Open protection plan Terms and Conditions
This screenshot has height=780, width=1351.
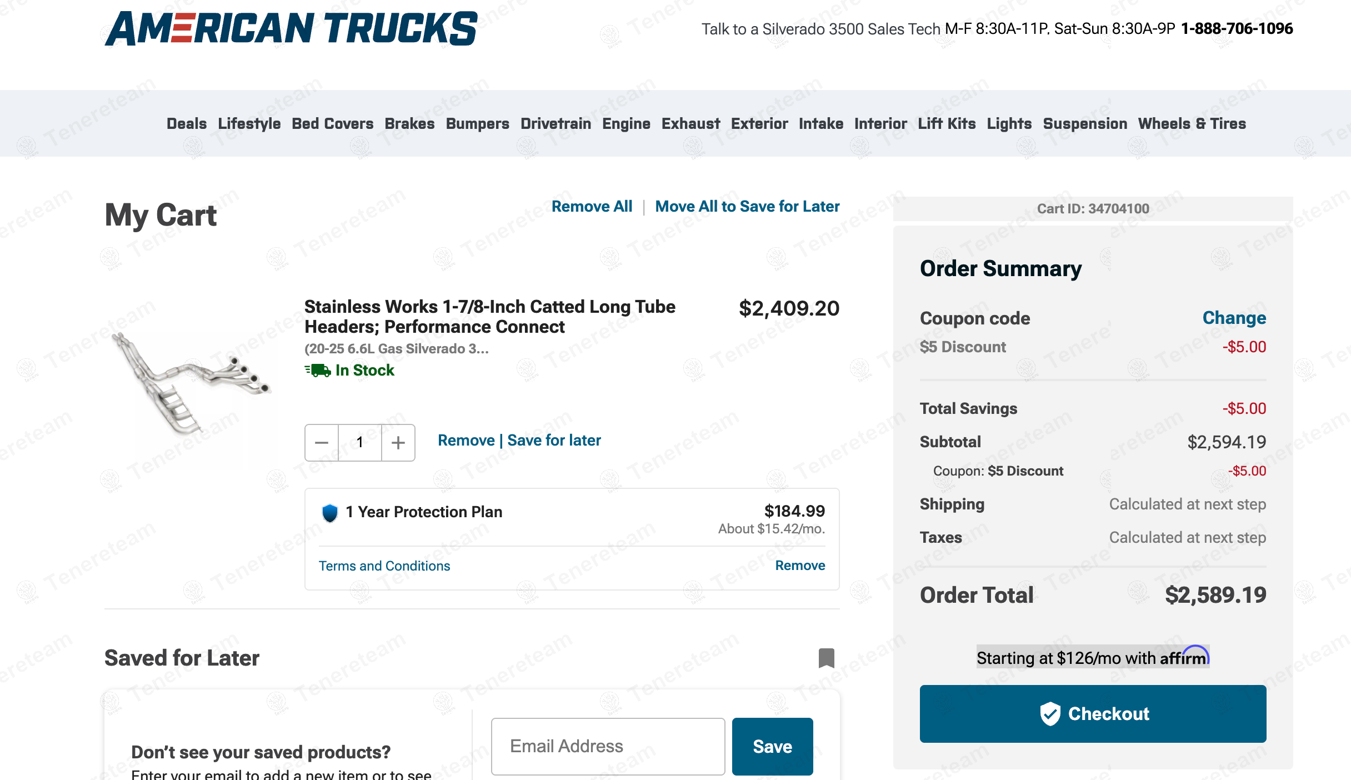[384, 566]
